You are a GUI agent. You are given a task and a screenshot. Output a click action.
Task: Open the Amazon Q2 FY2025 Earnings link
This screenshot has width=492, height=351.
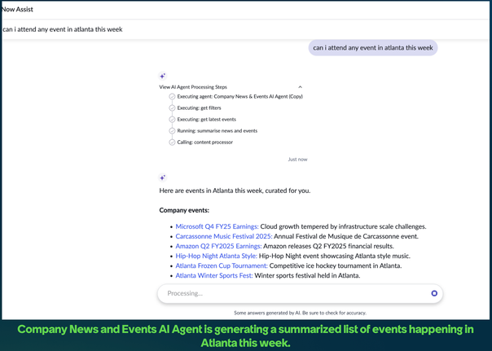click(218, 246)
